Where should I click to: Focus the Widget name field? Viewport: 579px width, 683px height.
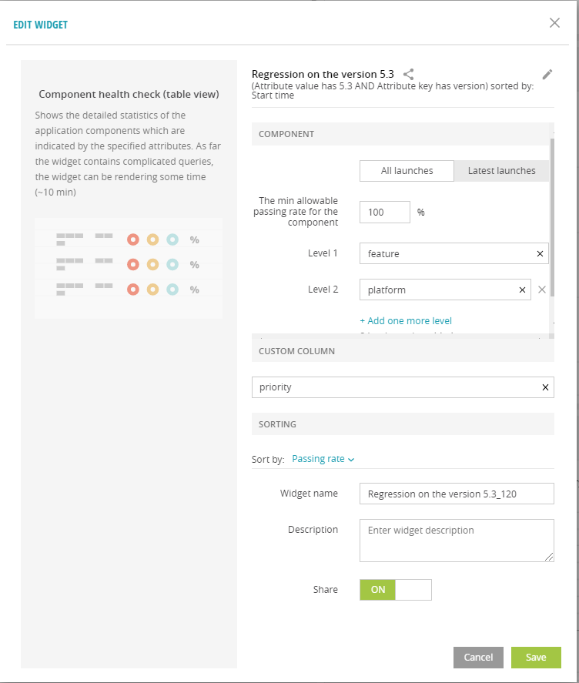(456, 493)
